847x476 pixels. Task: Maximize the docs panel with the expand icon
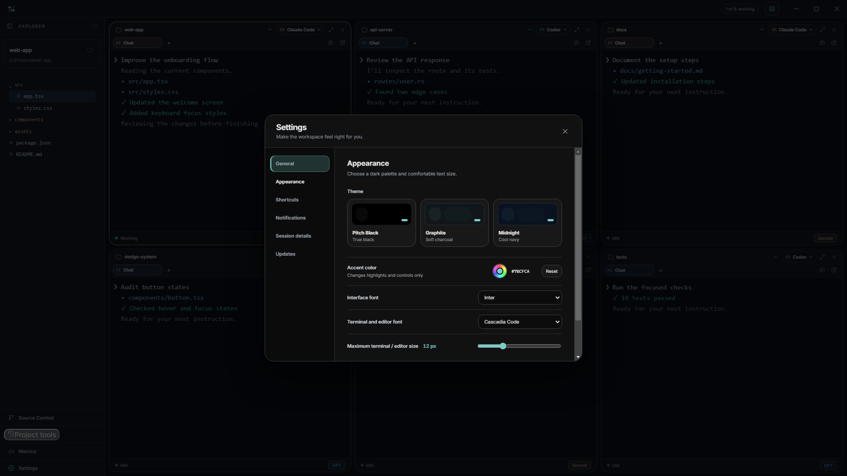822,30
